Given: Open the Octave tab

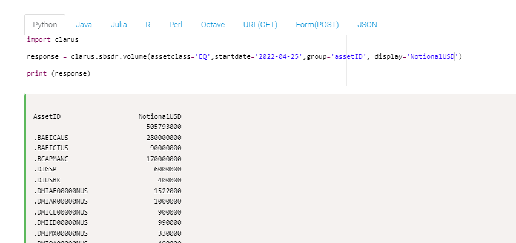Looking at the screenshot, I should click(213, 25).
